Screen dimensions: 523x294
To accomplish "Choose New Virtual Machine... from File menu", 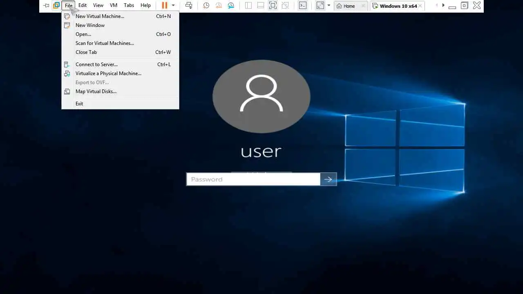I will point(120,16).
